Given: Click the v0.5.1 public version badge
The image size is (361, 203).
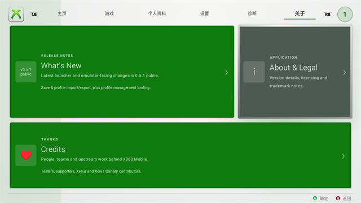Looking at the screenshot, I should [x=26, y=72].
